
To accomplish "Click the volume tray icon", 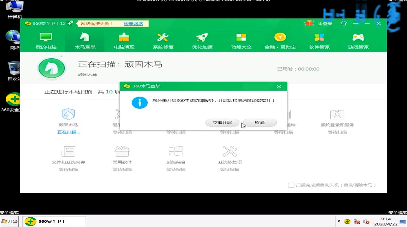I will tap(366, 222).
